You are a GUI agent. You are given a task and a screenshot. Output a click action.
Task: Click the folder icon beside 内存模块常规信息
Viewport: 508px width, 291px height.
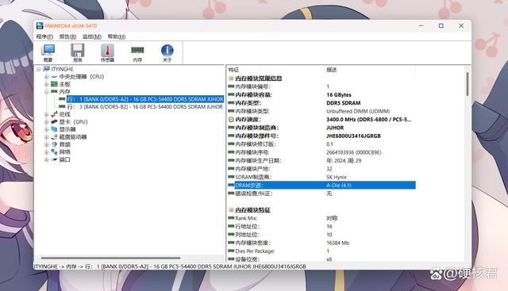click(231, 78)
